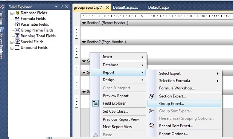Viewport: 233px width, 139px height.
Task: Click the Record Sort Expert A-Z icon
Action: pos(151,126)
